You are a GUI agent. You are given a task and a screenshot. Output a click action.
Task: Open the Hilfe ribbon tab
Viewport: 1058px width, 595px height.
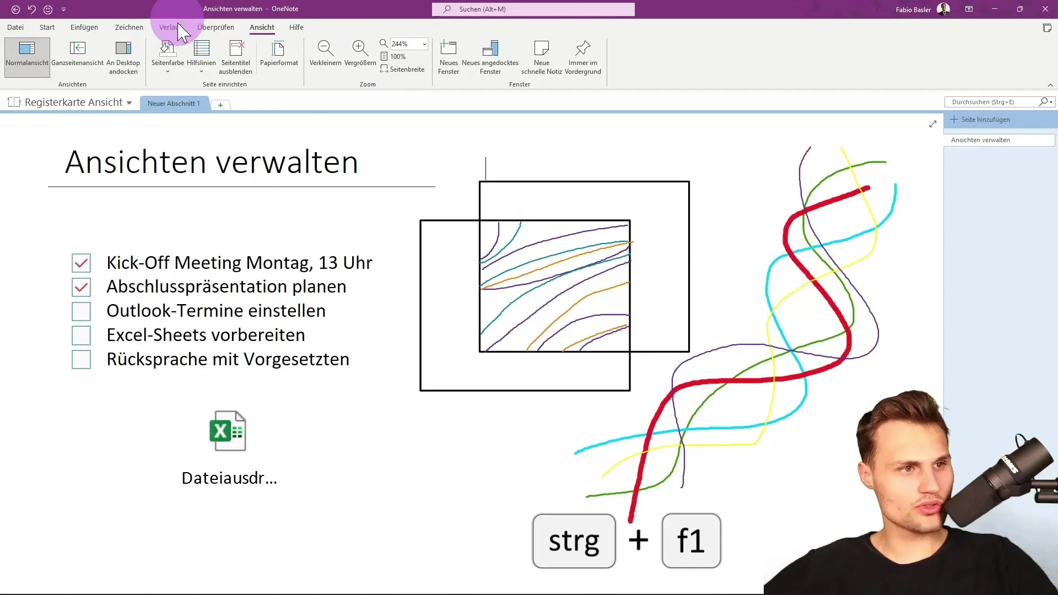pos(296,27)
